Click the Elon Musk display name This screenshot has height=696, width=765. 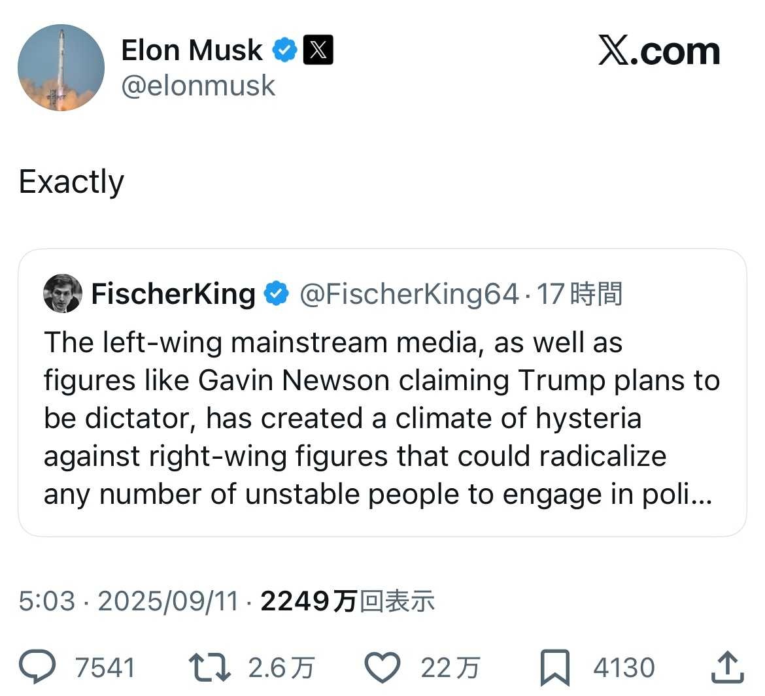click(192, 50)
